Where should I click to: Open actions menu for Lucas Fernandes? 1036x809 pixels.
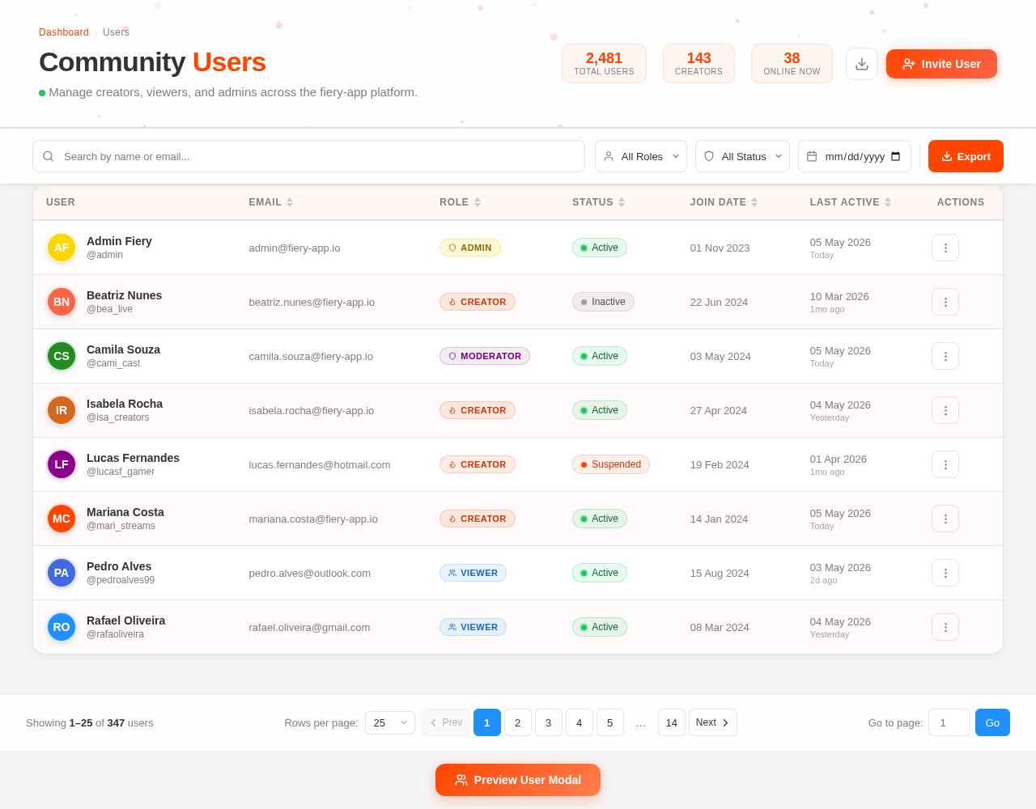click(x=945, y=464)
